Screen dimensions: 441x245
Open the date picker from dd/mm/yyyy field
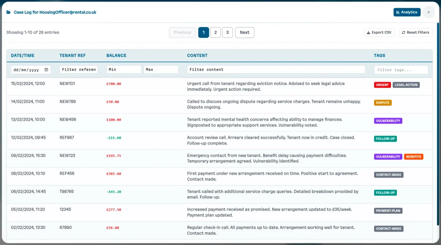[28, 69]
